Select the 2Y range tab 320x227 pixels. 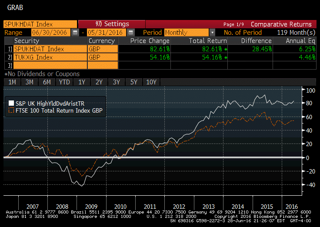point(99,82)
